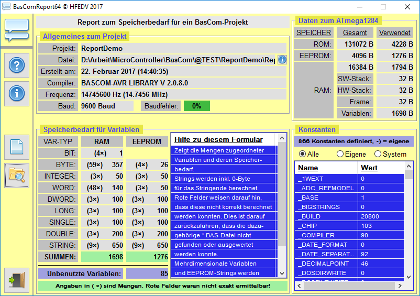Click the Wert column header
This screenshot has height=296, width=420.
point(381,168)
